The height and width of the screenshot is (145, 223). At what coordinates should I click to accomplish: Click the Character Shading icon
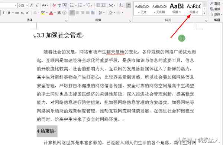point(59,13)
